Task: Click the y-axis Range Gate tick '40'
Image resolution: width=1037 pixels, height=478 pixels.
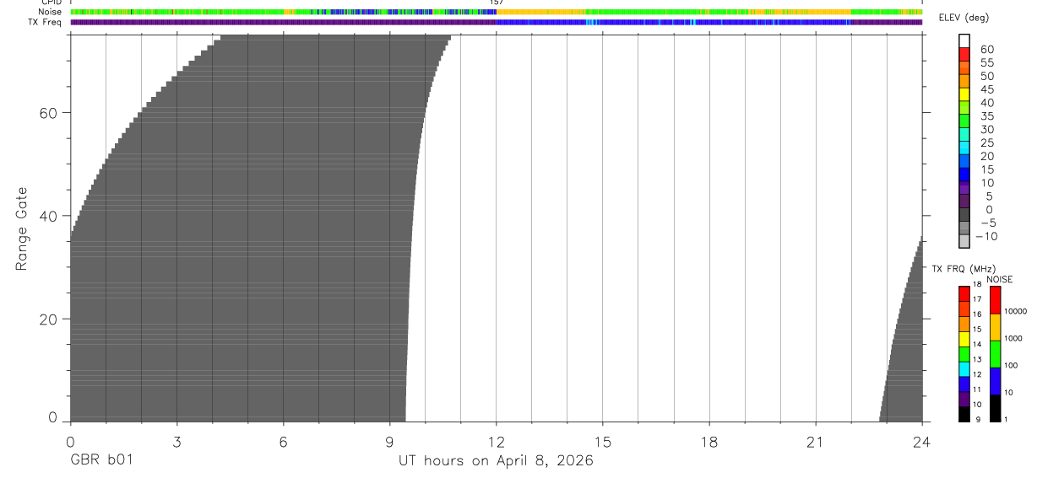Action: (x=49, y=216)
